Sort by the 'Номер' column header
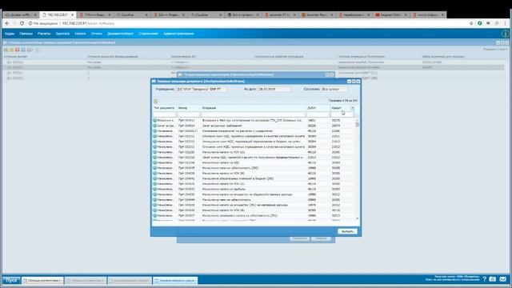The height and width of the screenshot is (288, 512). click(189, 108)
